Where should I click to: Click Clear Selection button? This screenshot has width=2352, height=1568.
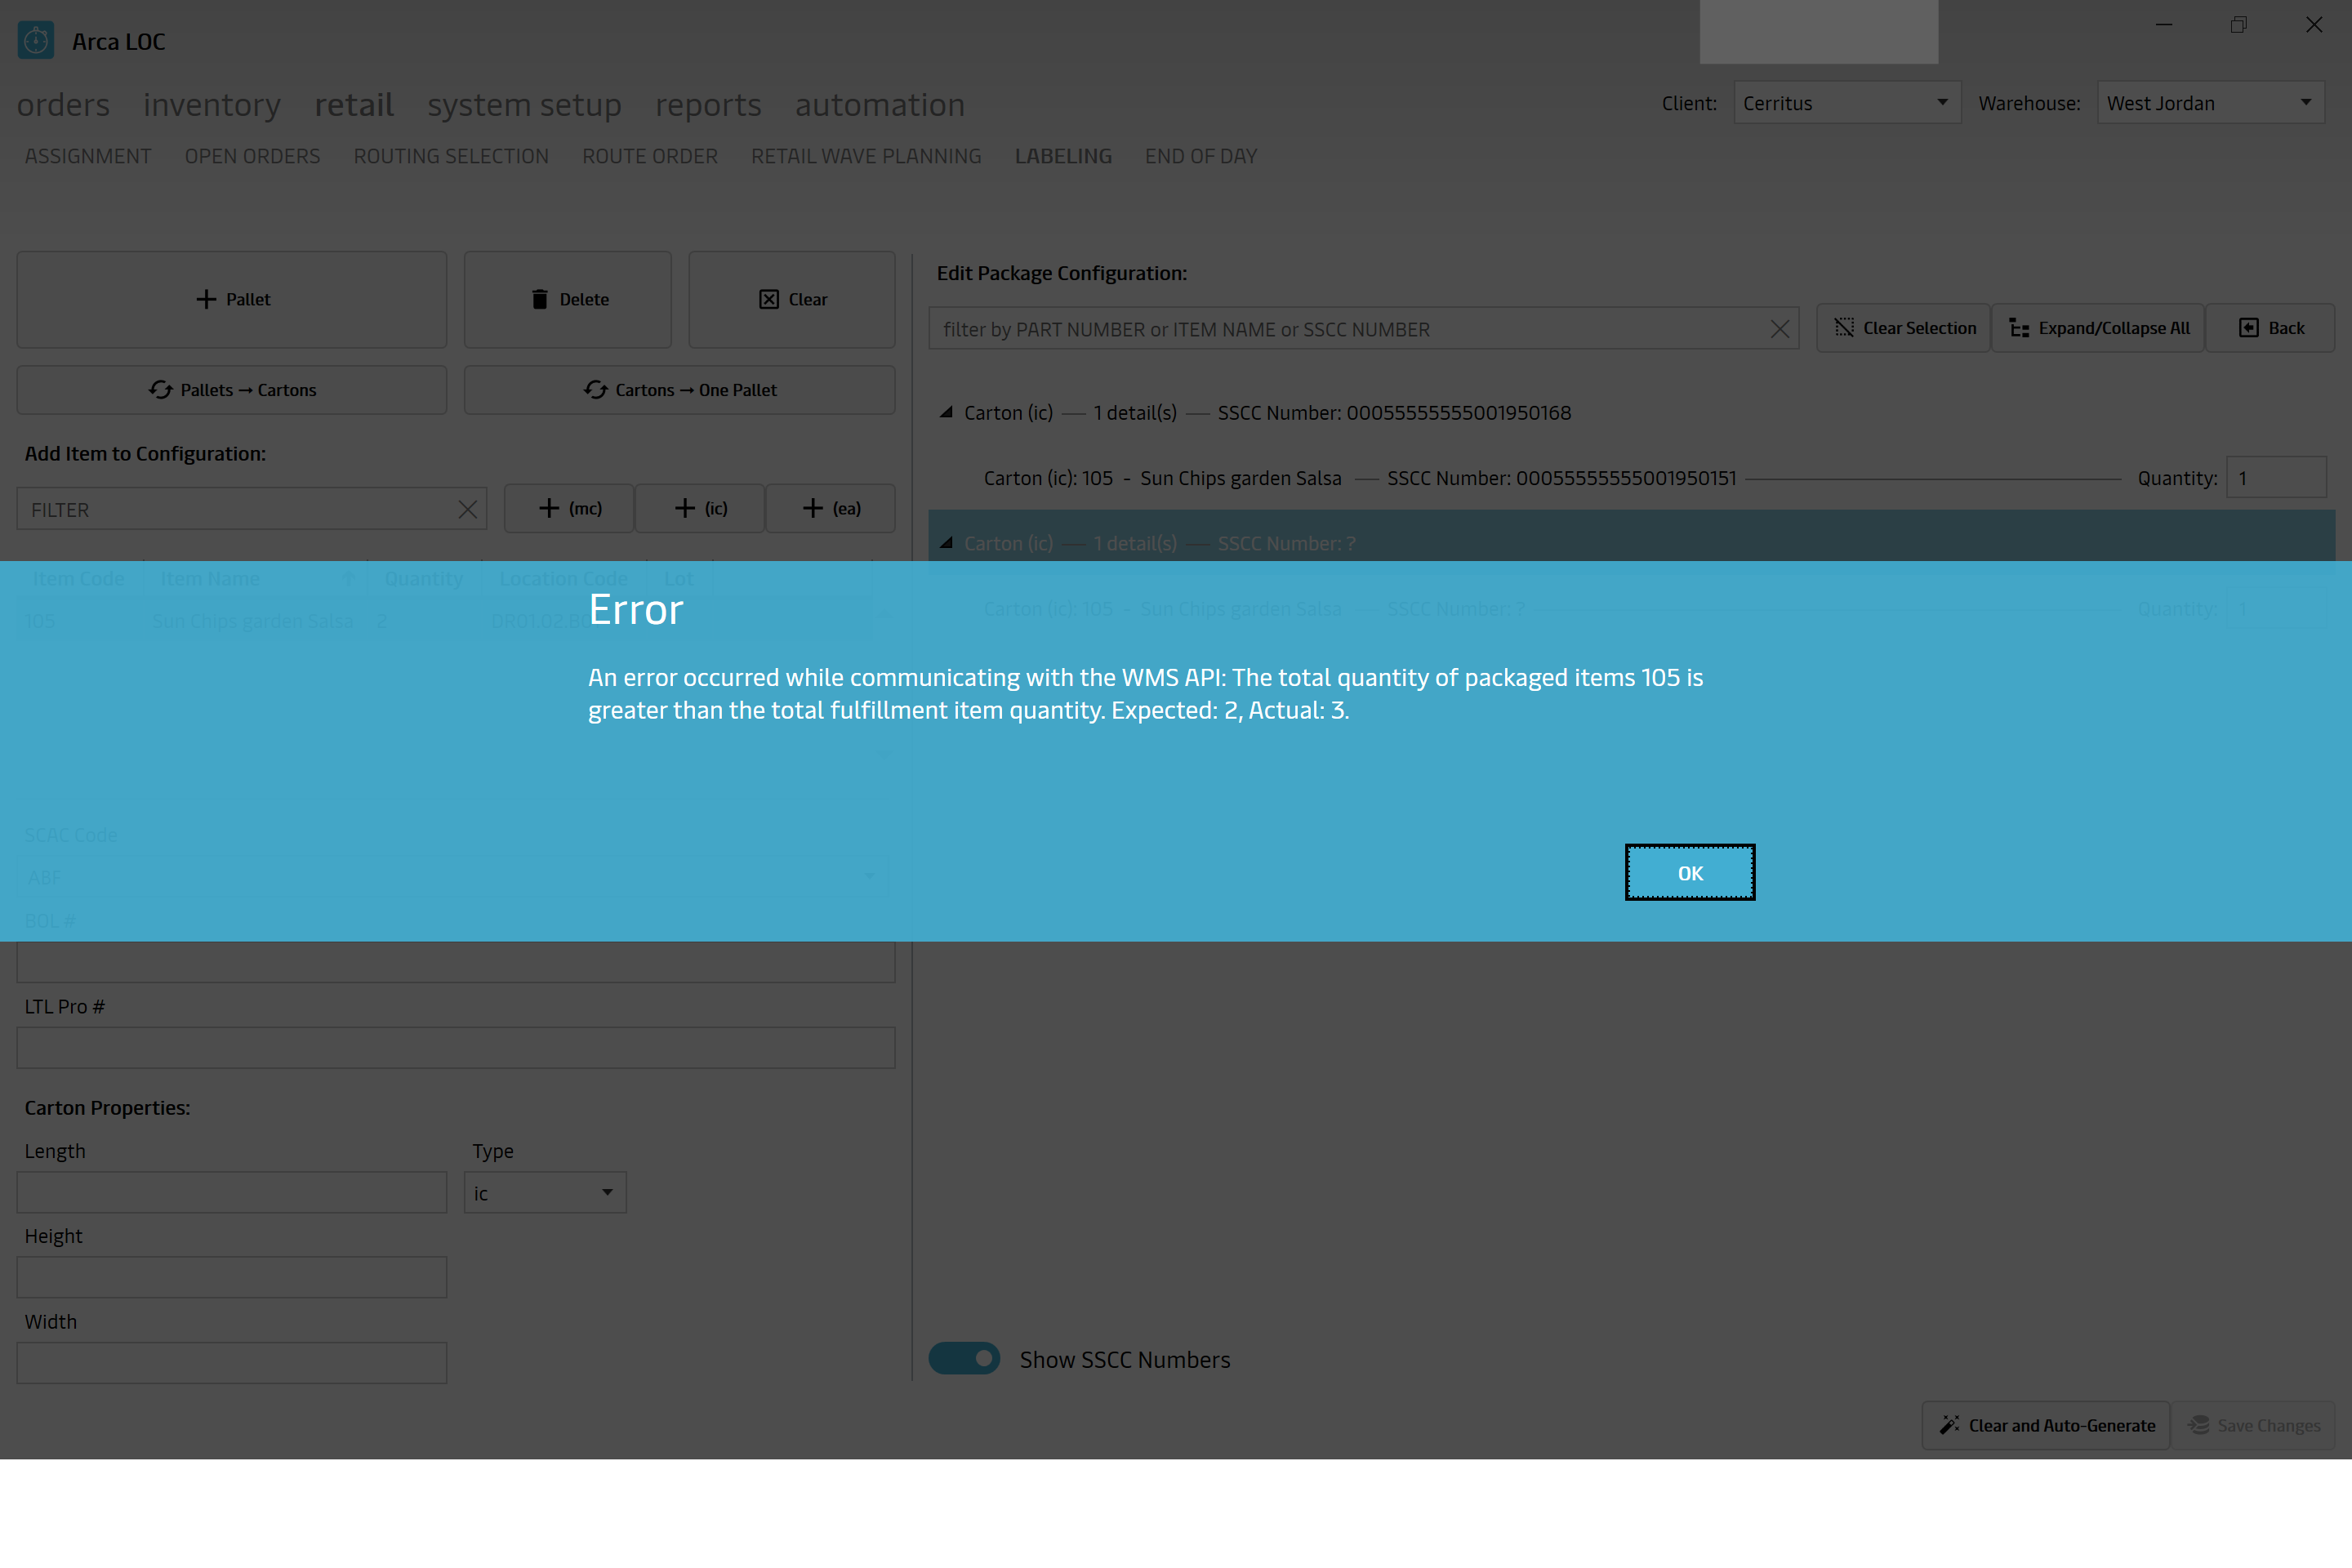click(x=1904, y=328)
